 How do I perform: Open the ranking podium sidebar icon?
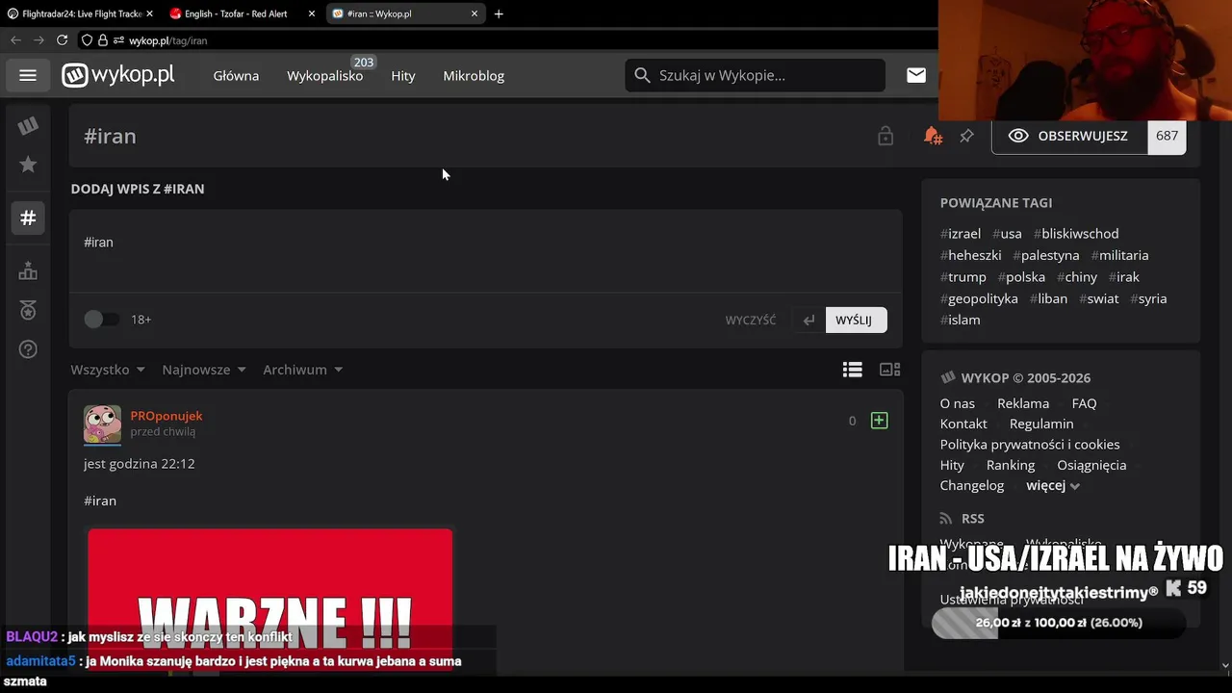(x=28, y=271)
